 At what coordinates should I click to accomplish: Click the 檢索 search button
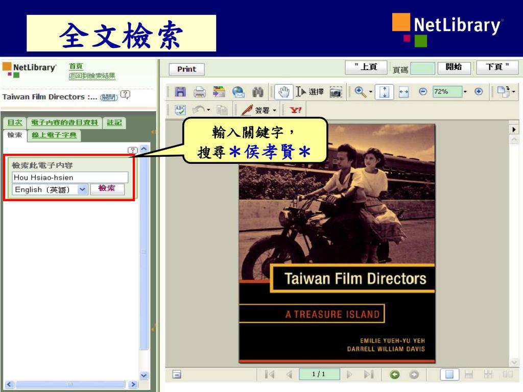pyautogui.click(x=107, y=189)
